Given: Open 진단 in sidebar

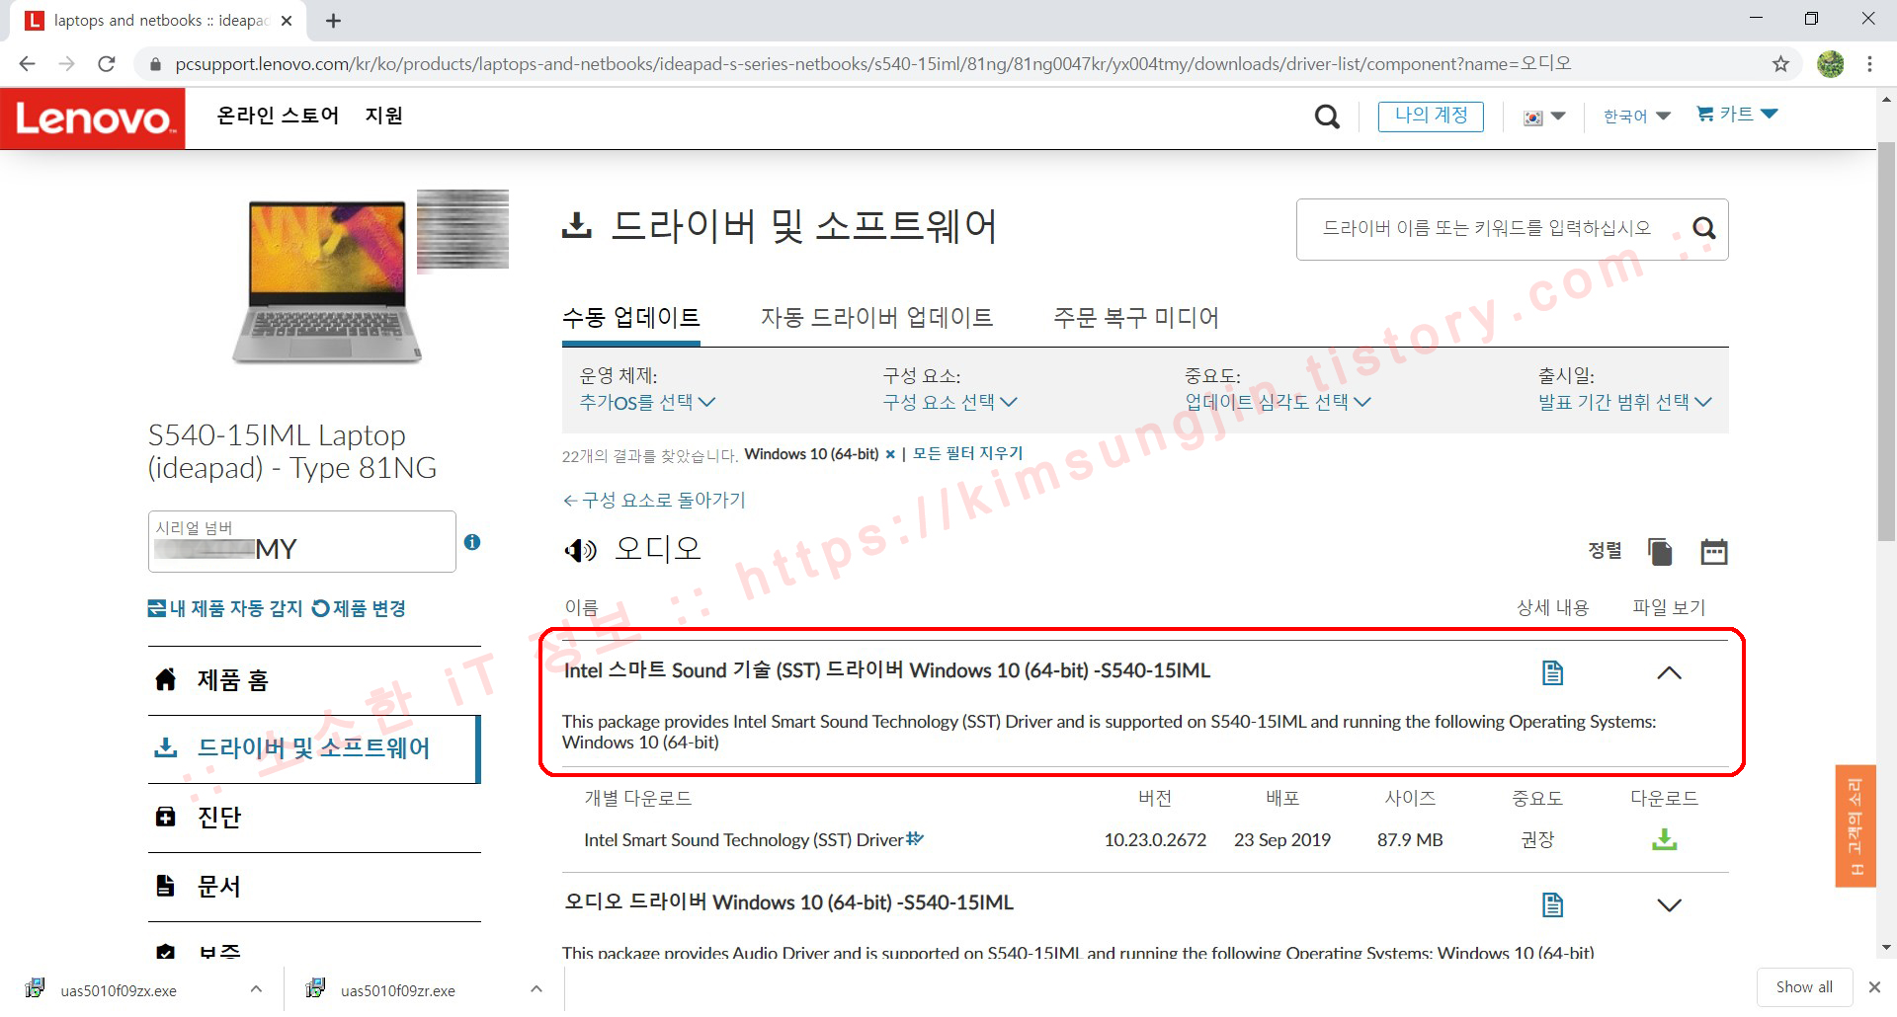Looking at the screenshot, I should click(314, 818).
